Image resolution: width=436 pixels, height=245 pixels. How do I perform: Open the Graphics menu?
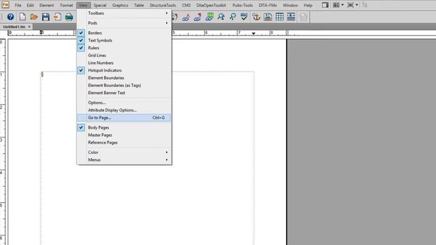[120, 5]
